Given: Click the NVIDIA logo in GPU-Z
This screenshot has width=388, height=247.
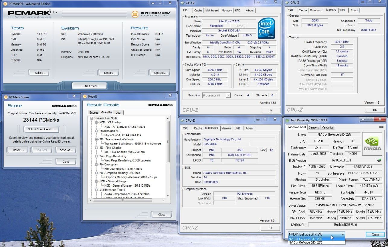Looking at the screenshot, I should point(372,144).
